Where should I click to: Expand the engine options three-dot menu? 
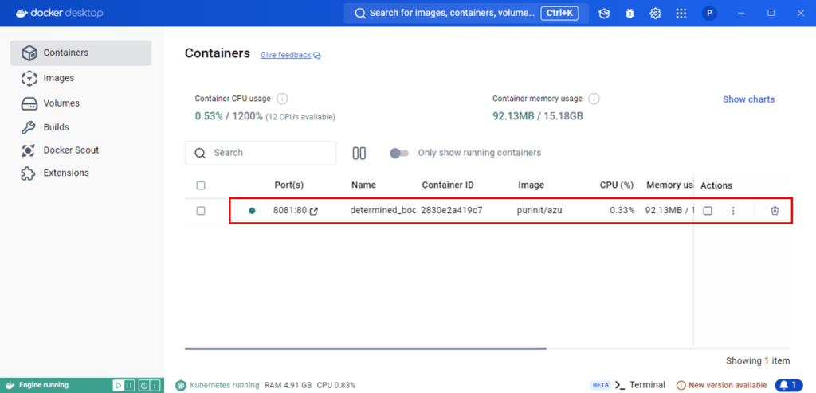pos(155,385)
